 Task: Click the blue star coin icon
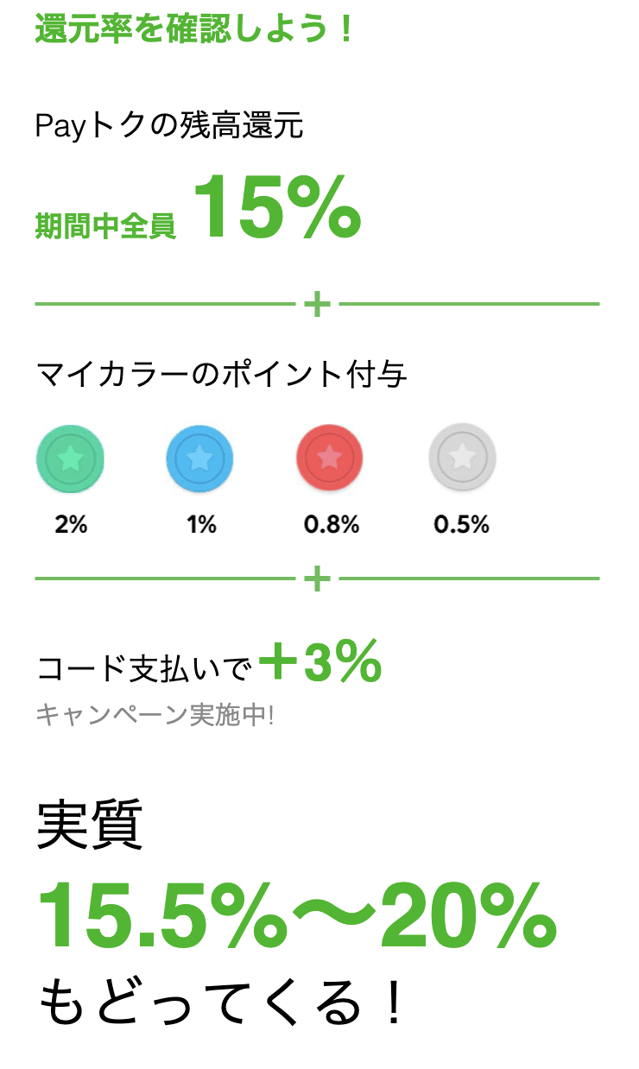(199, 459)
